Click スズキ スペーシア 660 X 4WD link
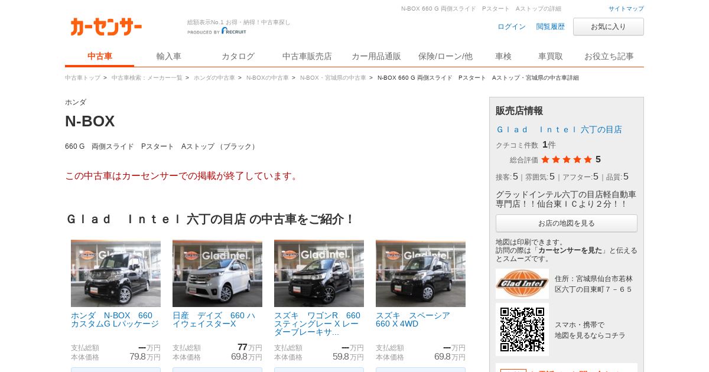Image resolution: width=709 pixels, height=372 pixels. [413, 319]
